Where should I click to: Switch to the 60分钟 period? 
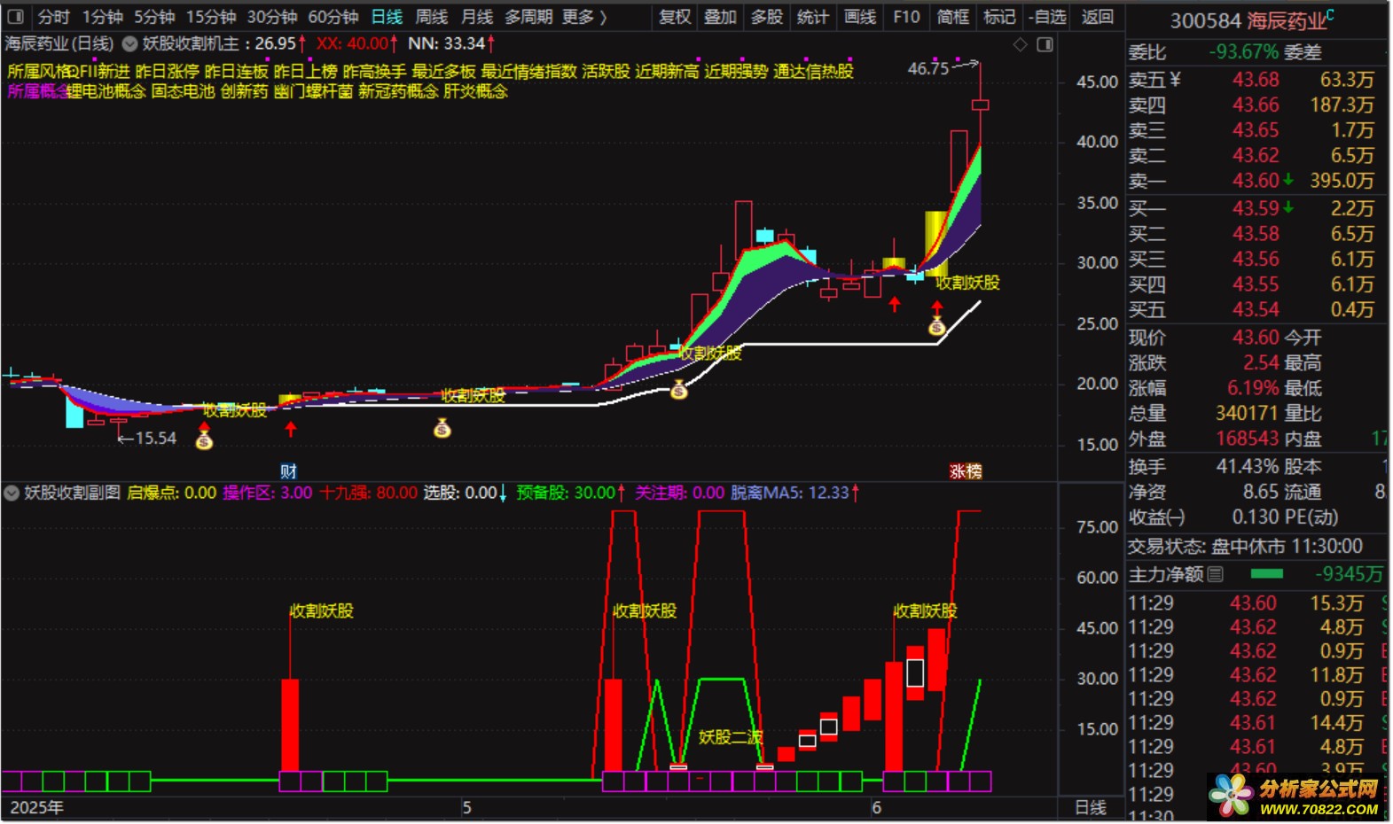click(x=333, y=17)
